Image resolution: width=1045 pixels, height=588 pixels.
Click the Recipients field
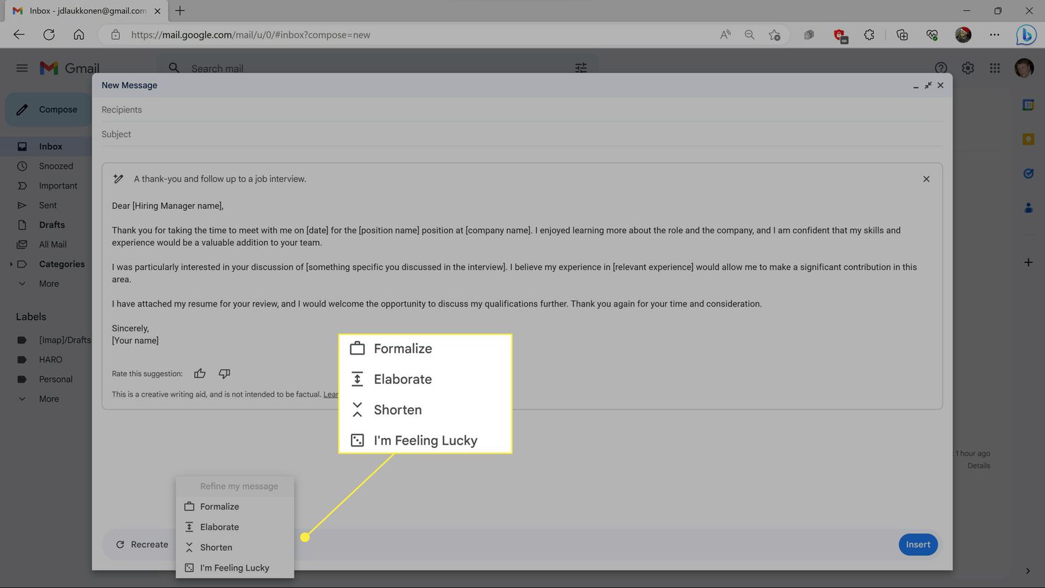click(488, 110)
